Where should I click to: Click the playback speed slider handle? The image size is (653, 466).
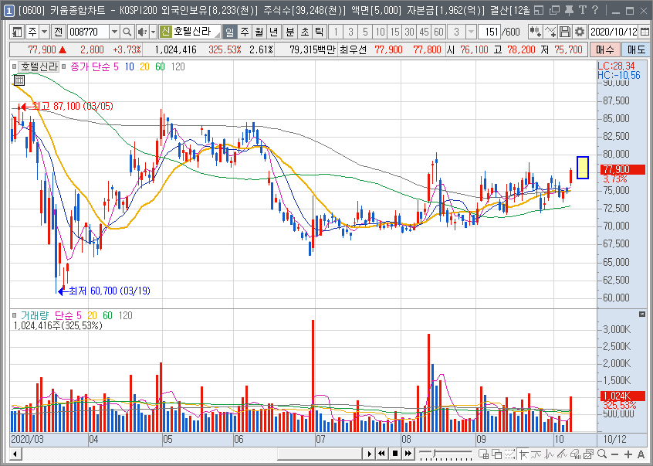pos(435,453)
